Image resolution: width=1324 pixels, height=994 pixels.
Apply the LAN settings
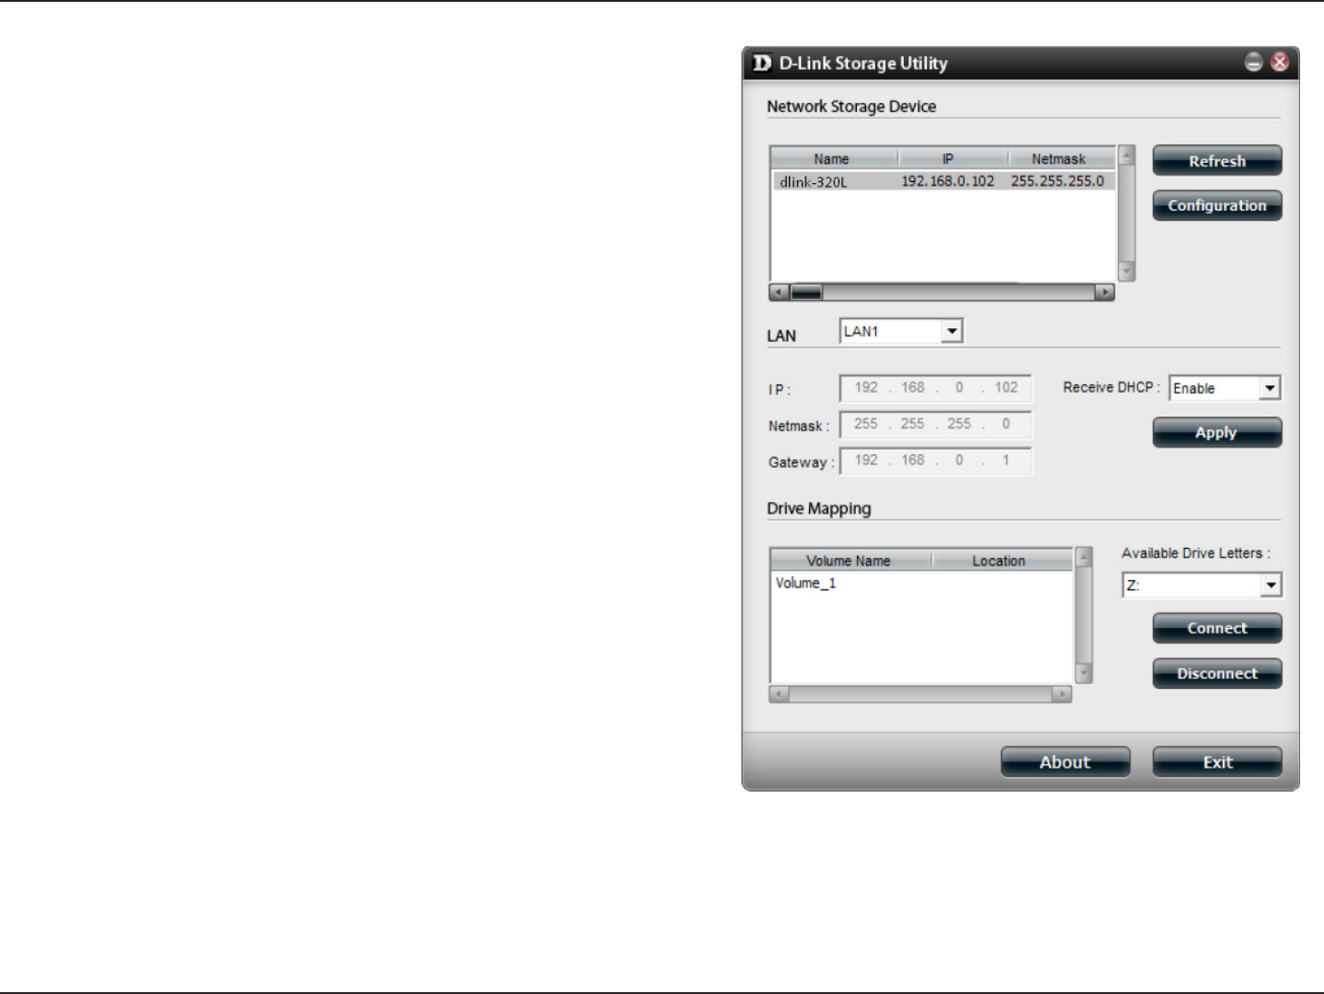1216,432
